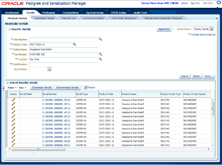Edit serial ending 10014 via pencil icon

tap(13, 116)
